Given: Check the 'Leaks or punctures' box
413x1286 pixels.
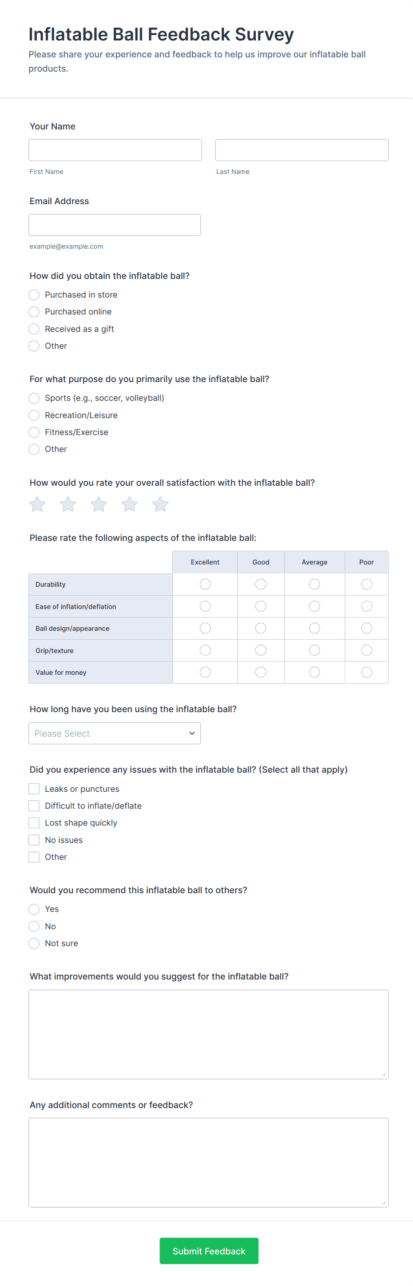Looking at the screenshot, I should pyautogui.click(x=34, y=789).
